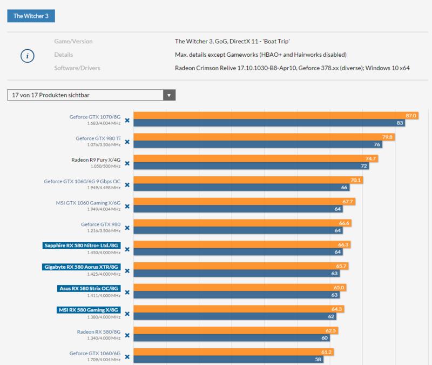Click X icon next to Geforce GTX 980
The image size is (432, 365).
click(x=127, y=228)
